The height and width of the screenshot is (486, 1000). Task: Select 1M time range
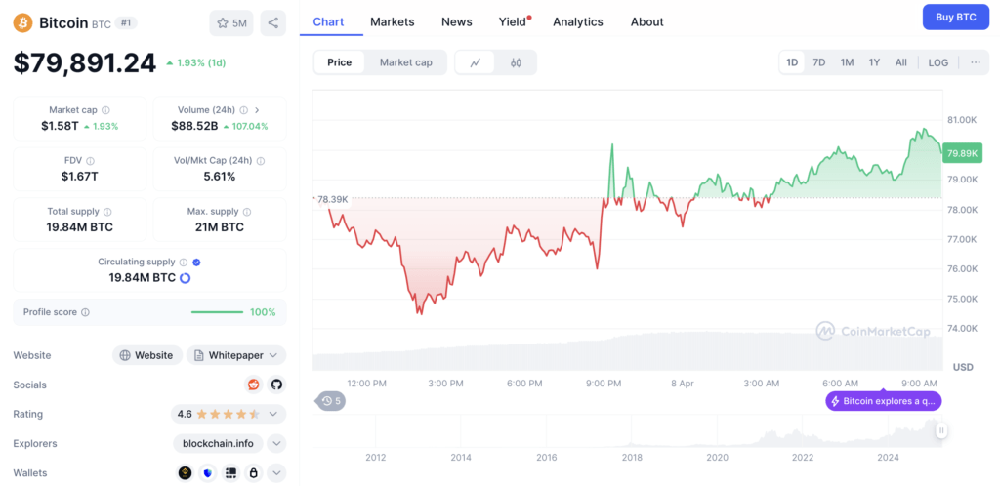click(x=847, y=62)
